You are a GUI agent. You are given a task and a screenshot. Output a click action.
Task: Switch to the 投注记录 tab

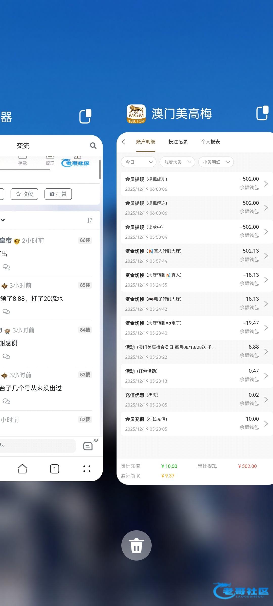[178, 142]
